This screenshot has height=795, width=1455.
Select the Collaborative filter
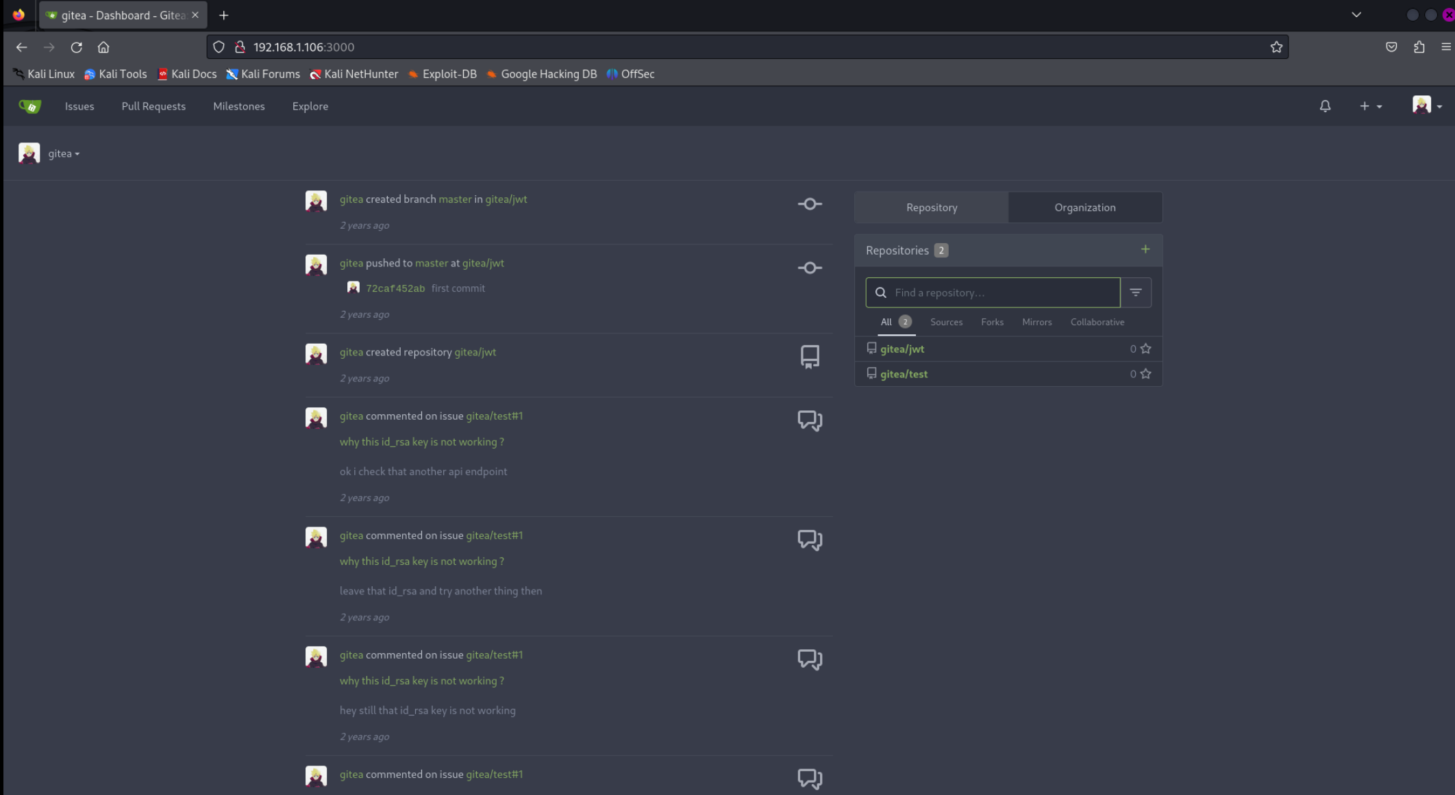[1097, 322]
